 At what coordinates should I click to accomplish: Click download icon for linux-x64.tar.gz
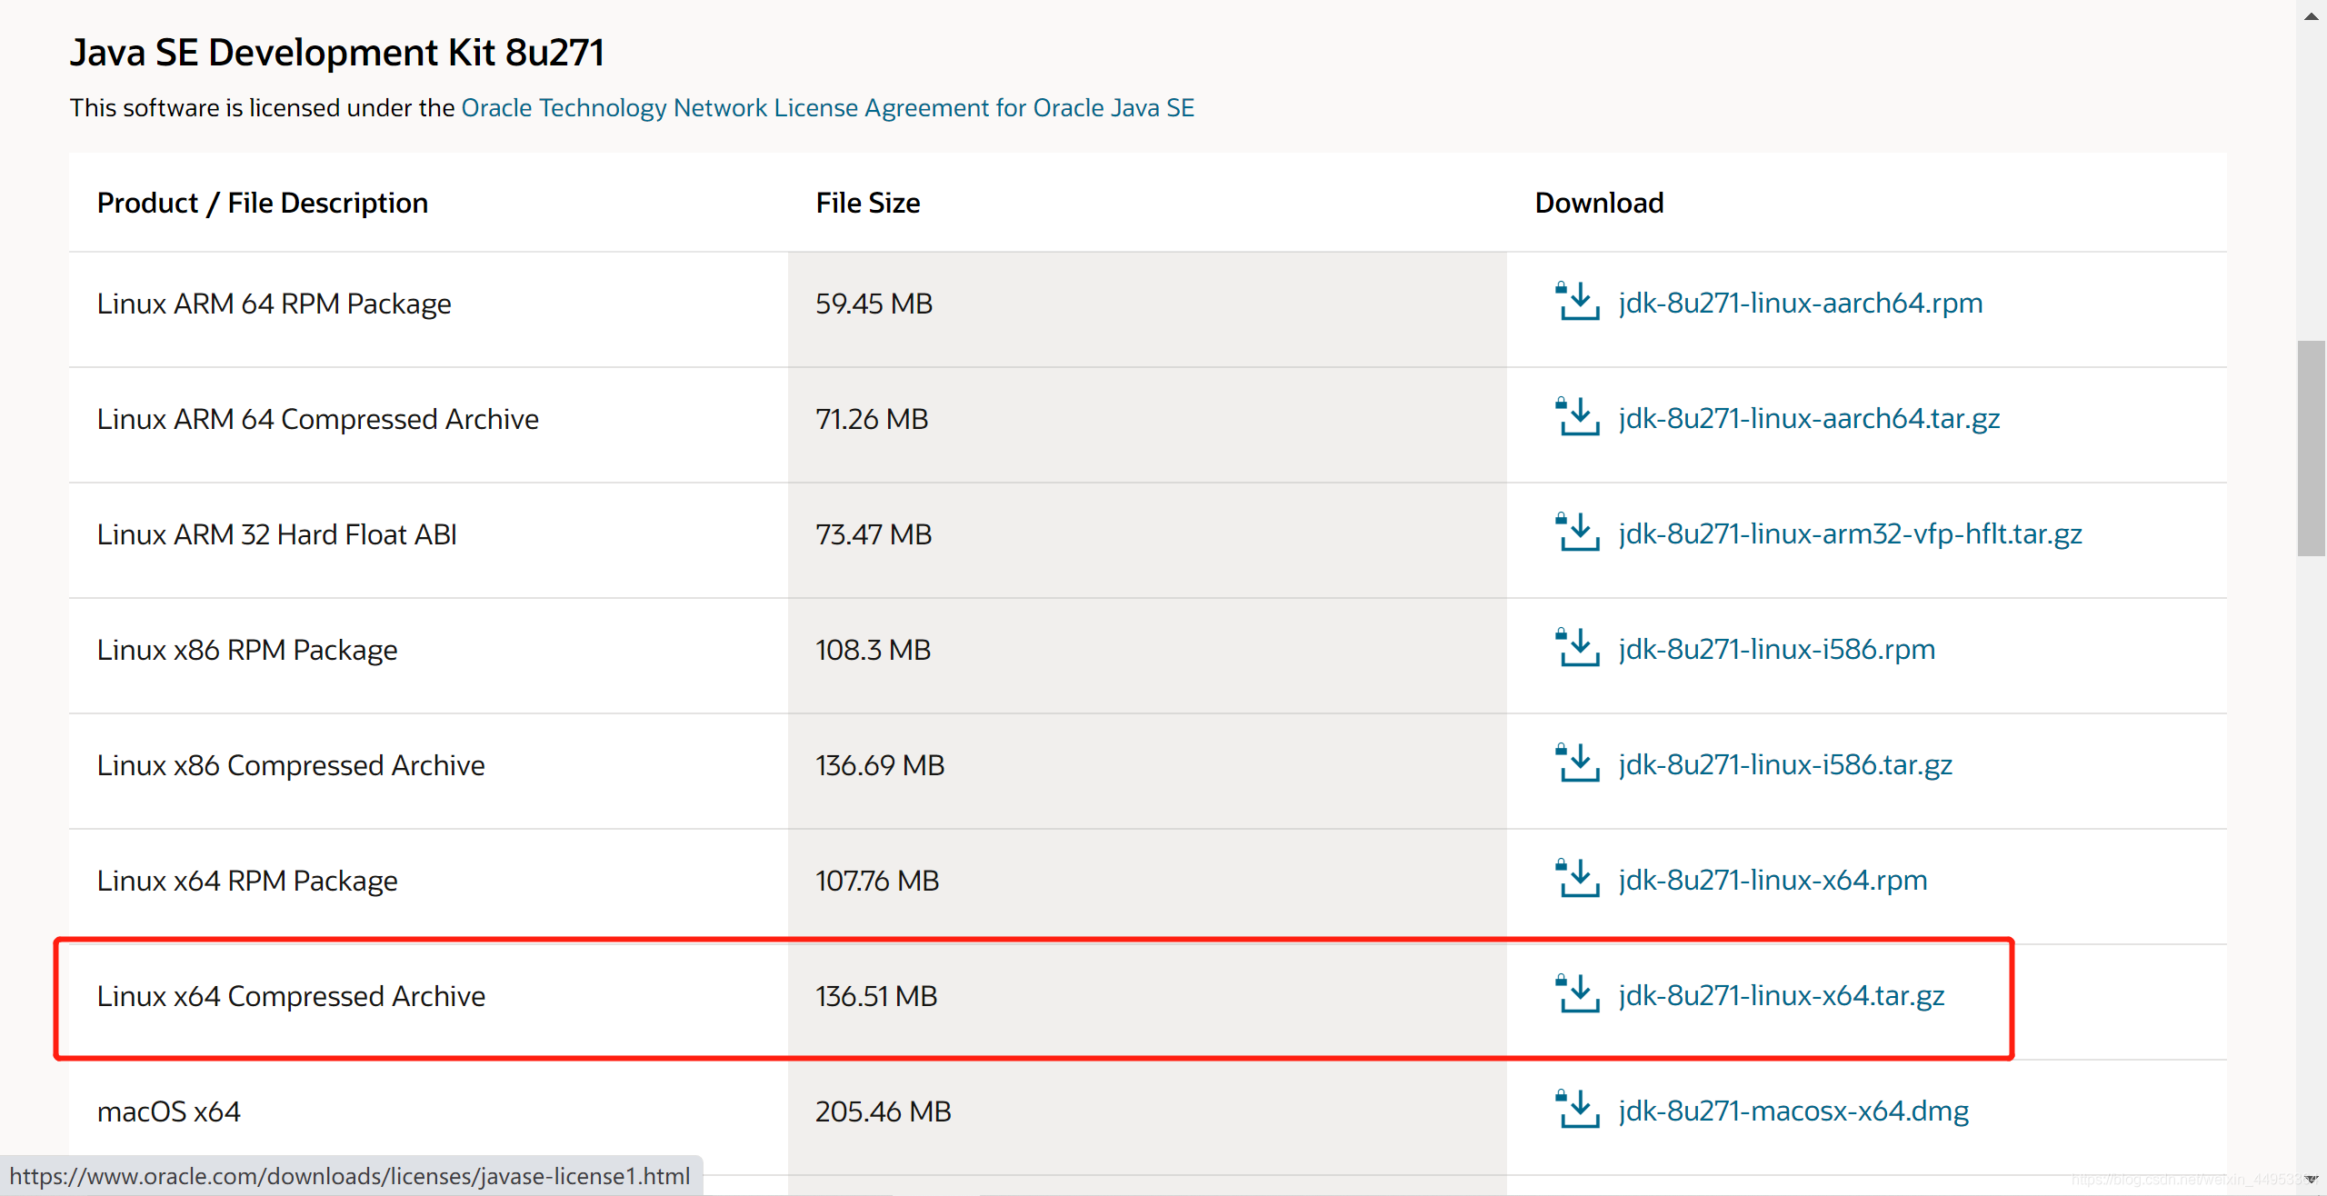1577,994
